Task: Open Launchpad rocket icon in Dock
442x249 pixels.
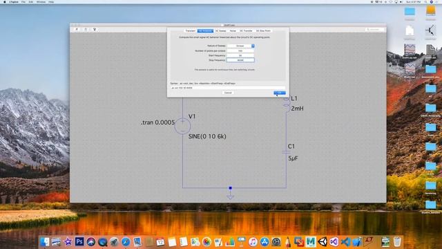Action: tap(114, 242)
